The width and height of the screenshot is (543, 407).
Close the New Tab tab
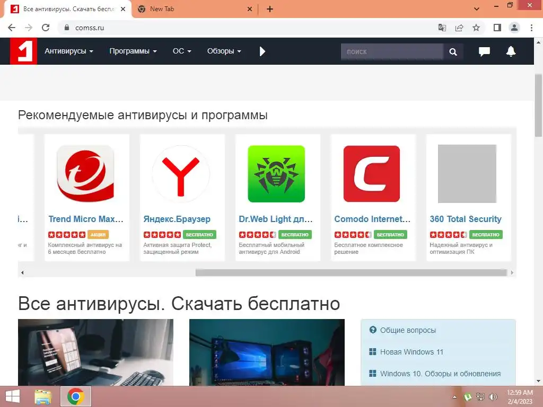pos(250,9)
